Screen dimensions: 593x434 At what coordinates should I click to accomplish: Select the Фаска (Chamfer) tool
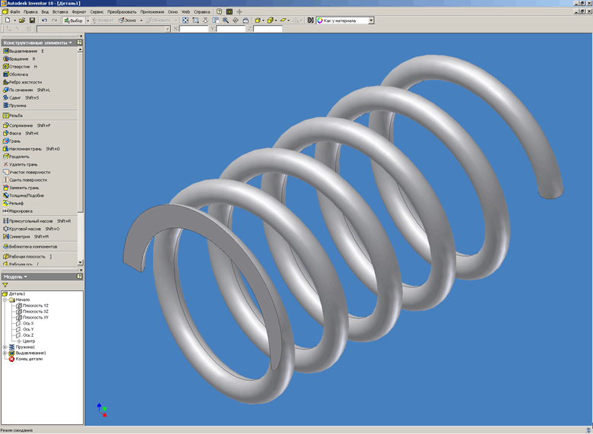[x=21, y=133]
